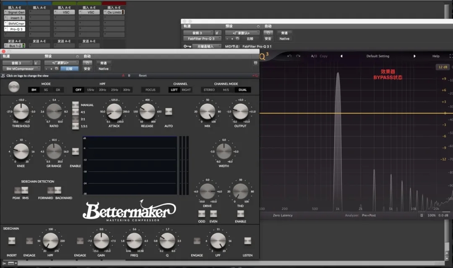Toggle the THD ENABLE switch
This screenshot has width=453, height=268.
[240, 214]
